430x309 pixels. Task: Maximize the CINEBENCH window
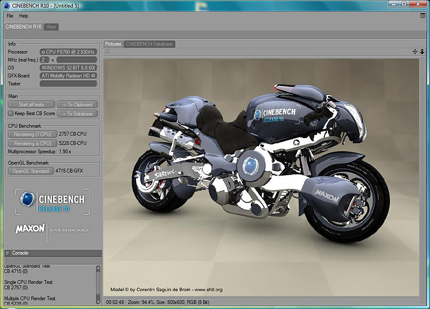(404, 4)
